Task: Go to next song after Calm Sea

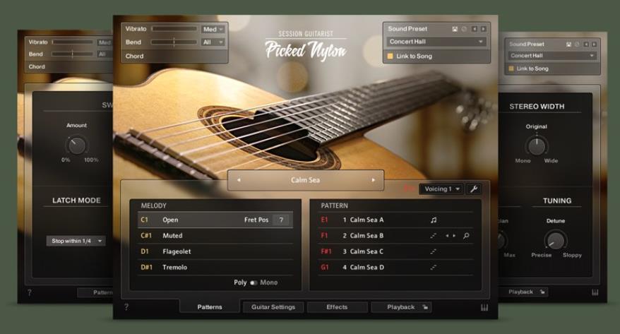Action: pyautogui.click(x=373, y=180)
